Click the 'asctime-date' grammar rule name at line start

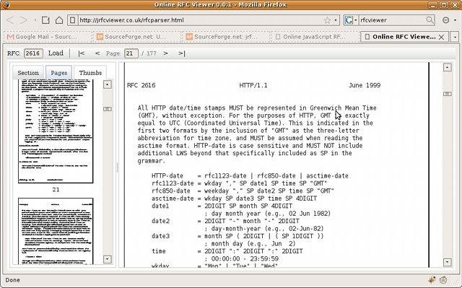click(x=173, y=198)
